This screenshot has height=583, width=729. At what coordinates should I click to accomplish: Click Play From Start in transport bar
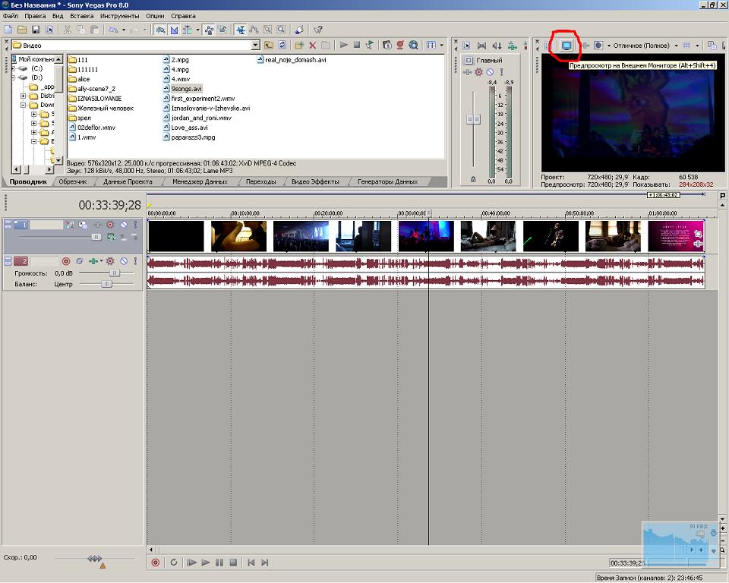(191, 563)
